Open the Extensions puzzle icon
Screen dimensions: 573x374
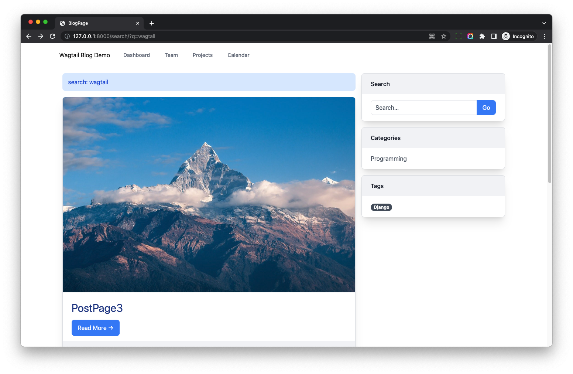point(482,36)
